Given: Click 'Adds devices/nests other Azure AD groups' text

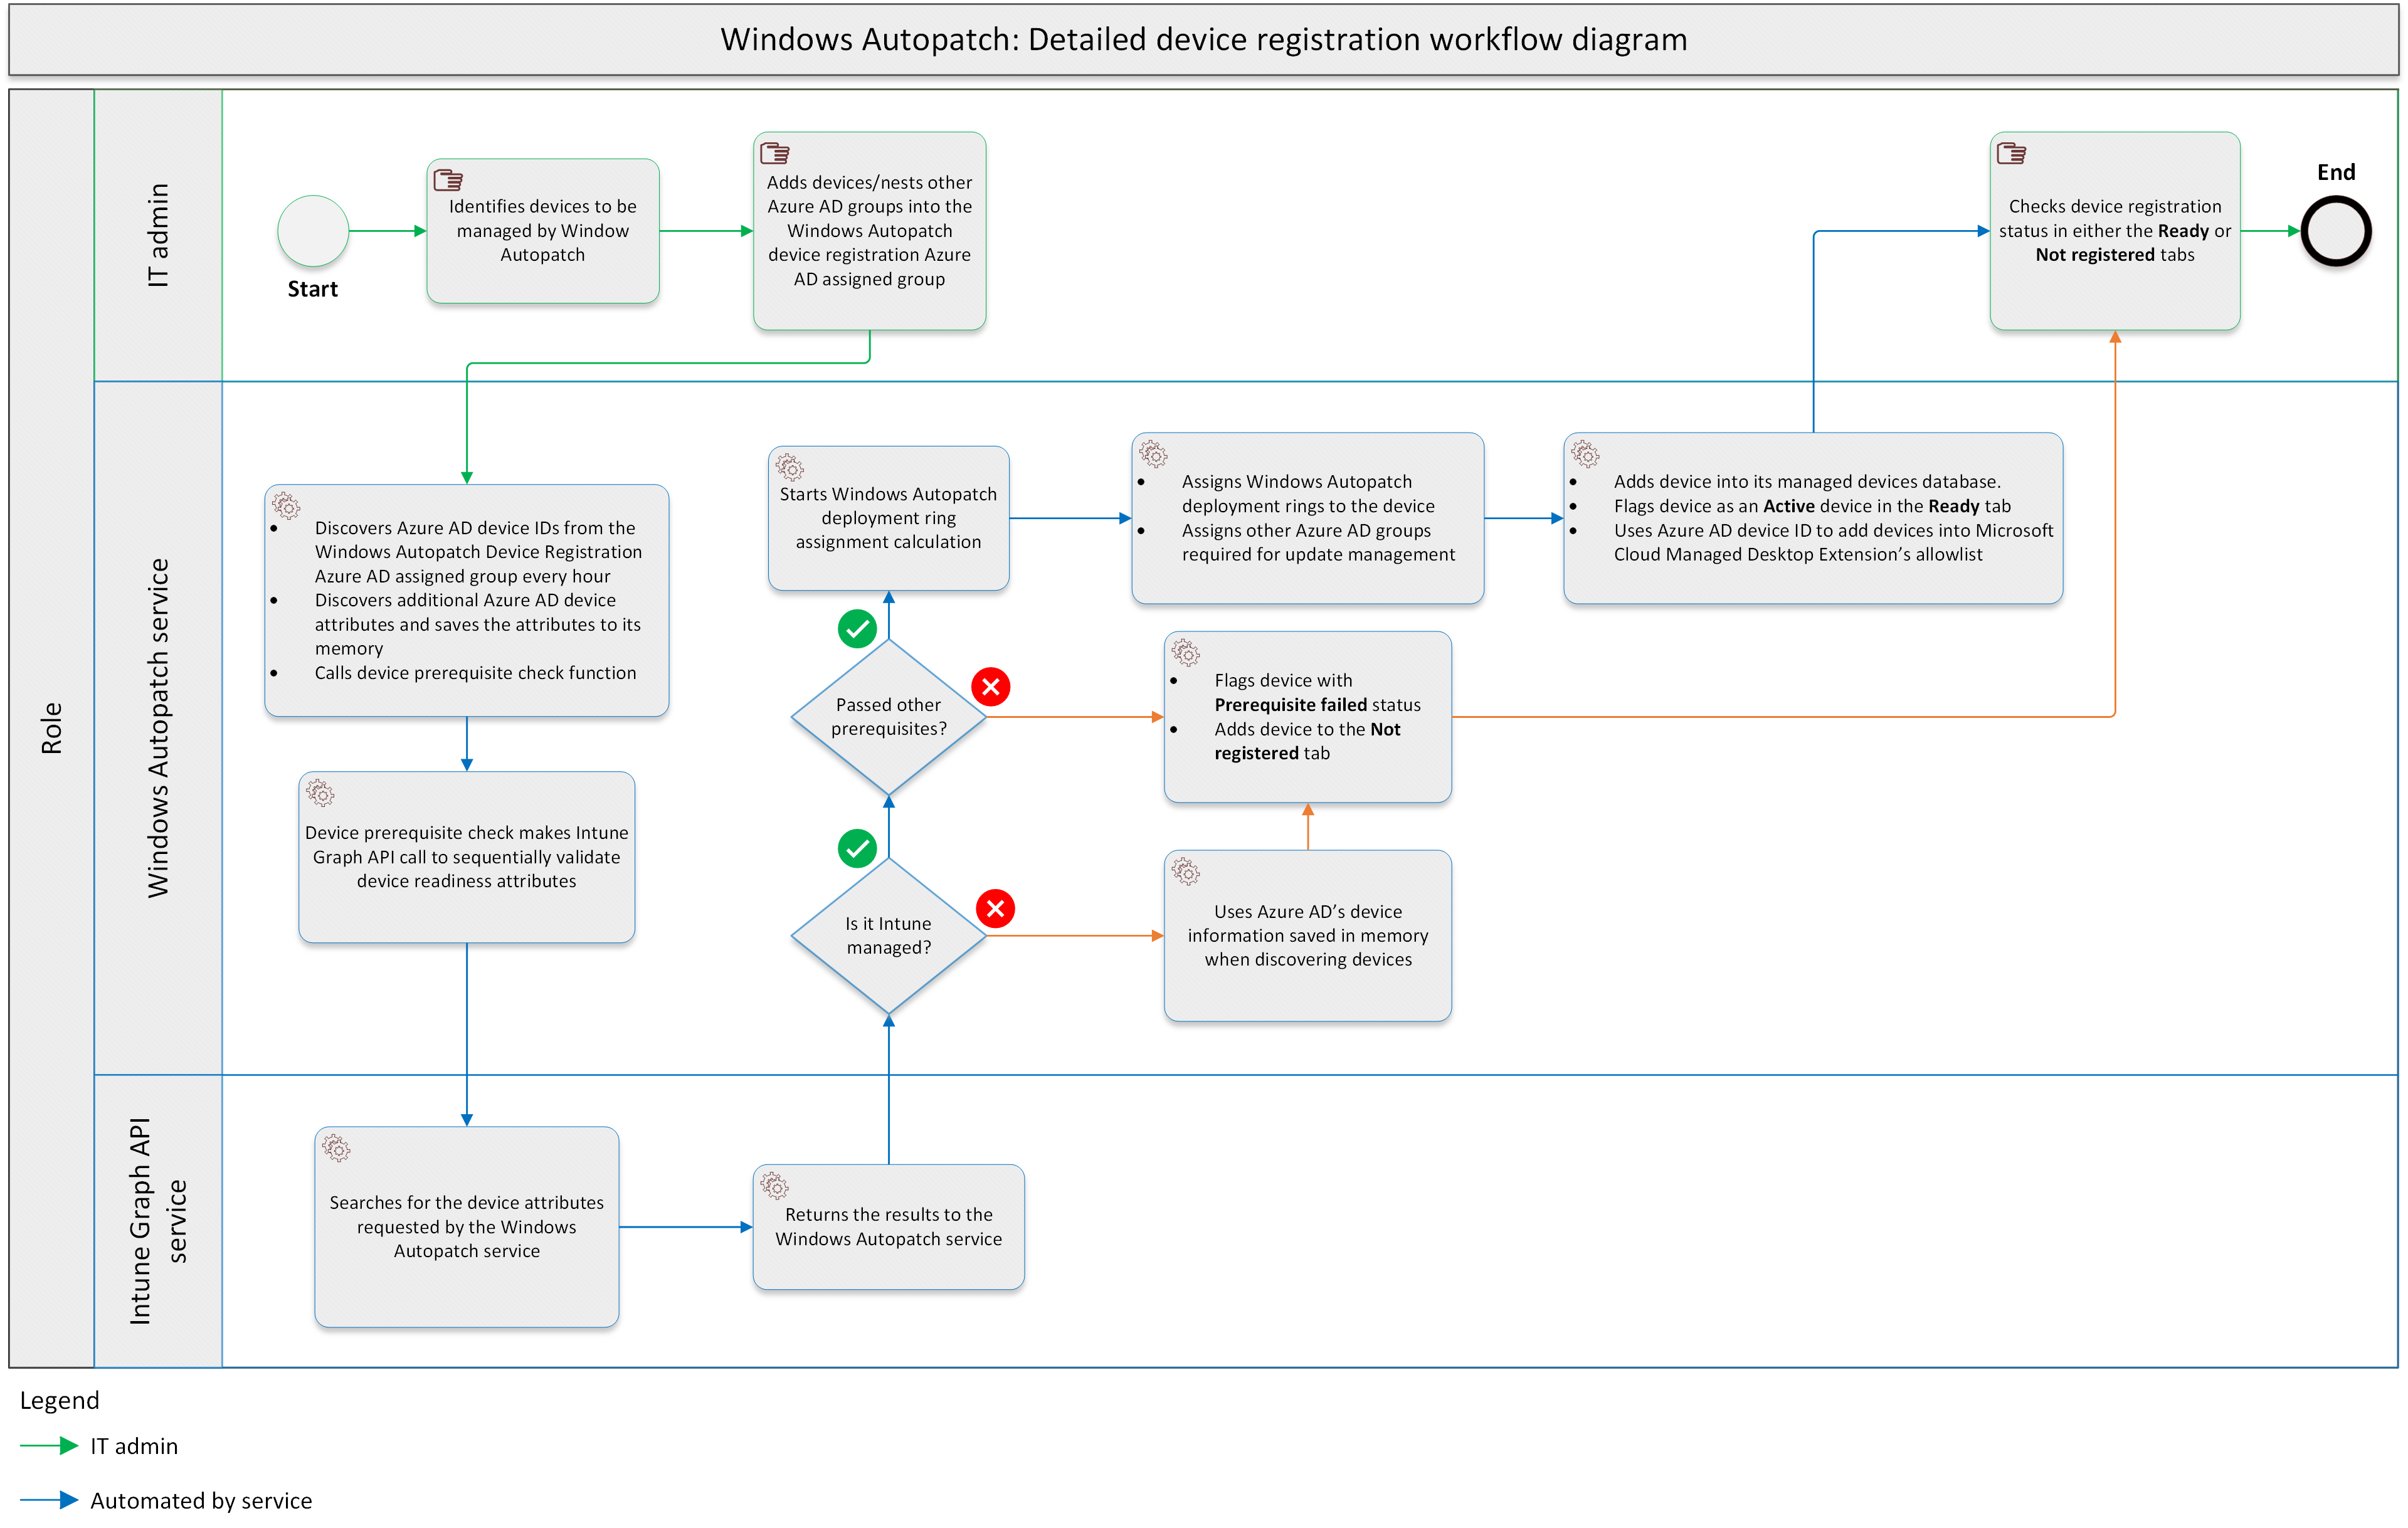Looking at the screenshot, I should click(x=869, y=195).
